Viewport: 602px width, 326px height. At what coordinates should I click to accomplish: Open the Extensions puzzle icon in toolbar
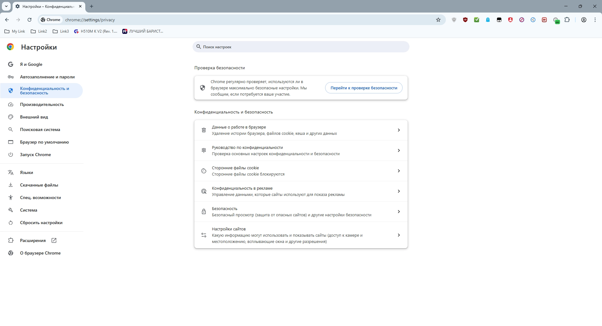coord(567,20)
